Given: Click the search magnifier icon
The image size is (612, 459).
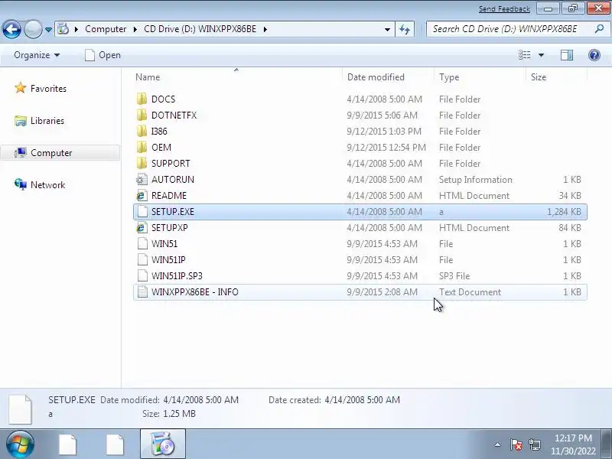Looking at the screenshot, I should coord(599,29).
